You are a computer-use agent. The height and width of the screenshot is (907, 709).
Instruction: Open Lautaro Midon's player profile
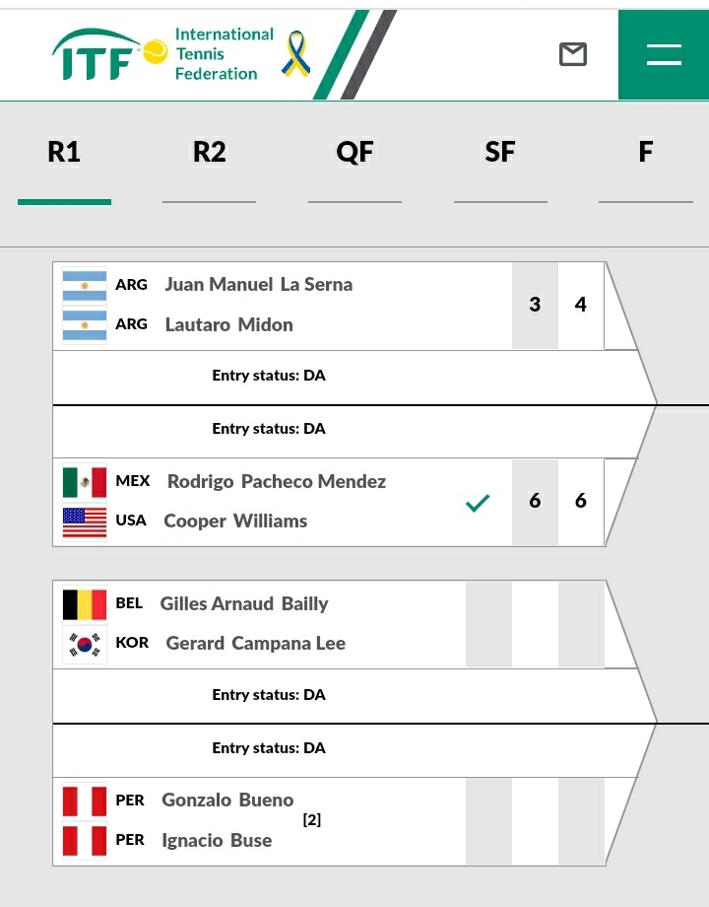[x=228, y=324]
